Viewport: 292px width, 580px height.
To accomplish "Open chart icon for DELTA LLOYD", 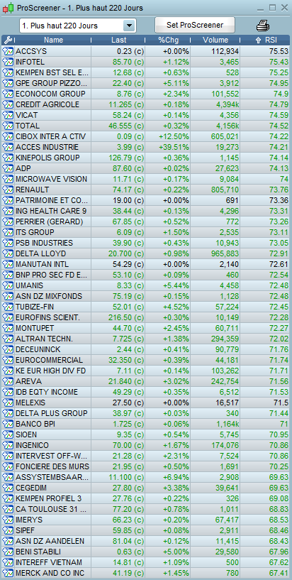I will [x=8, y=253].
